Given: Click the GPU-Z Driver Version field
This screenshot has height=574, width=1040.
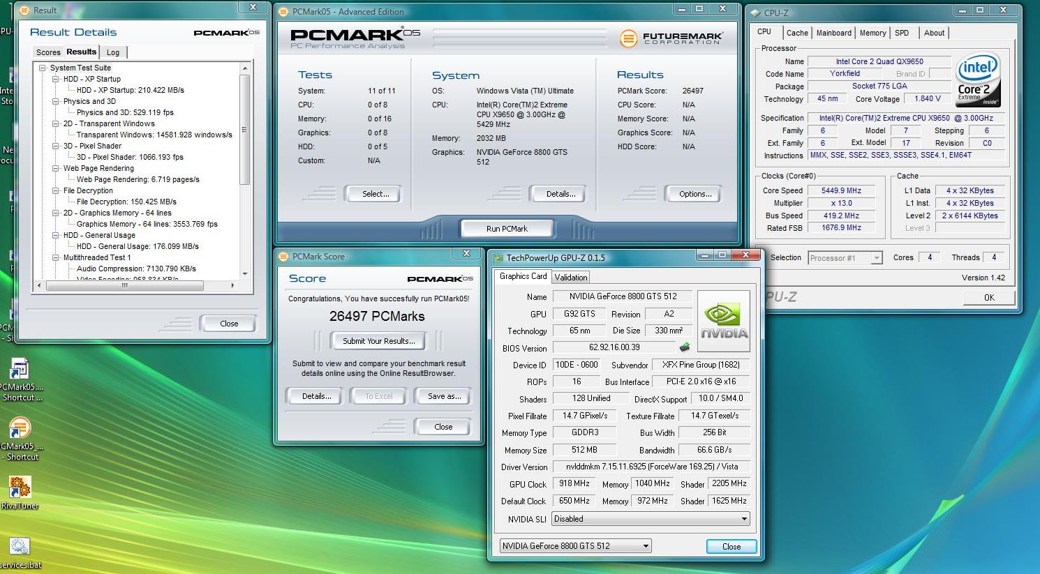Looking at the screenshot, I should (653, 467).
